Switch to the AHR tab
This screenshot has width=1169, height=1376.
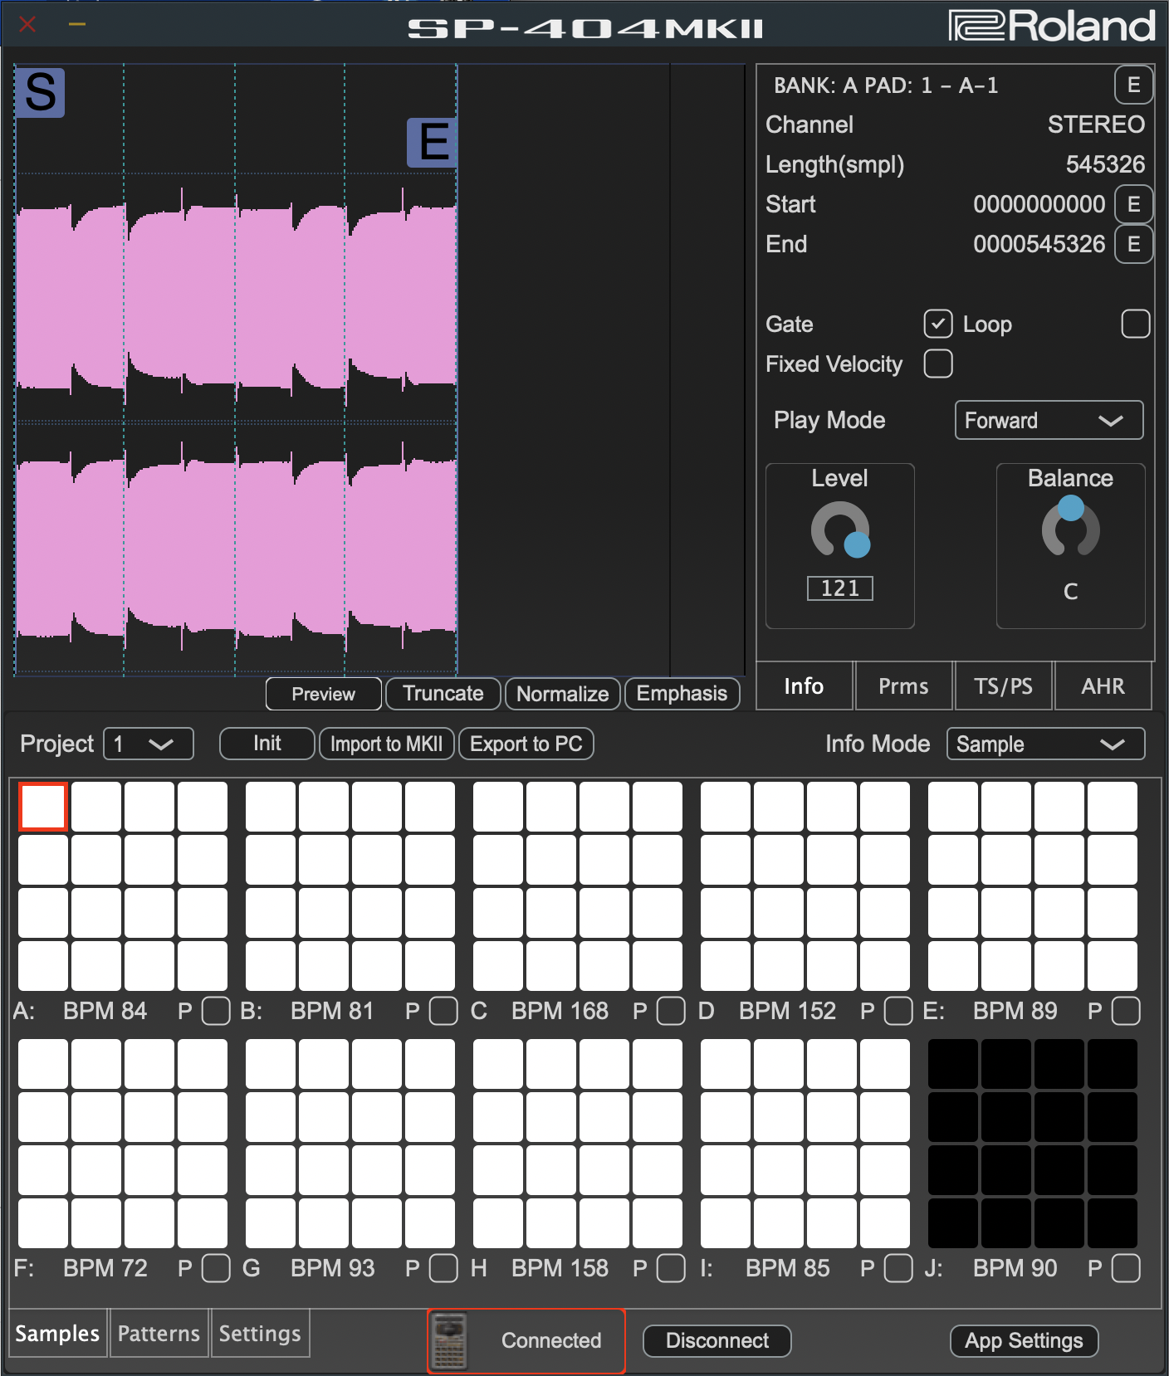pyautogui.click(x=1103, y=686)
